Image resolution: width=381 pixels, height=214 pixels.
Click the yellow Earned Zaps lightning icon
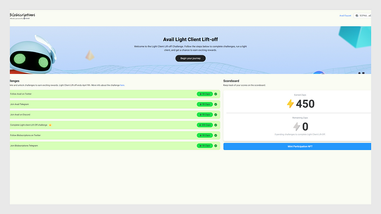pos(290,104)
